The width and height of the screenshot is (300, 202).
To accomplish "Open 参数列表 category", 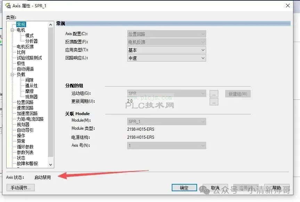I will (25, 152).
